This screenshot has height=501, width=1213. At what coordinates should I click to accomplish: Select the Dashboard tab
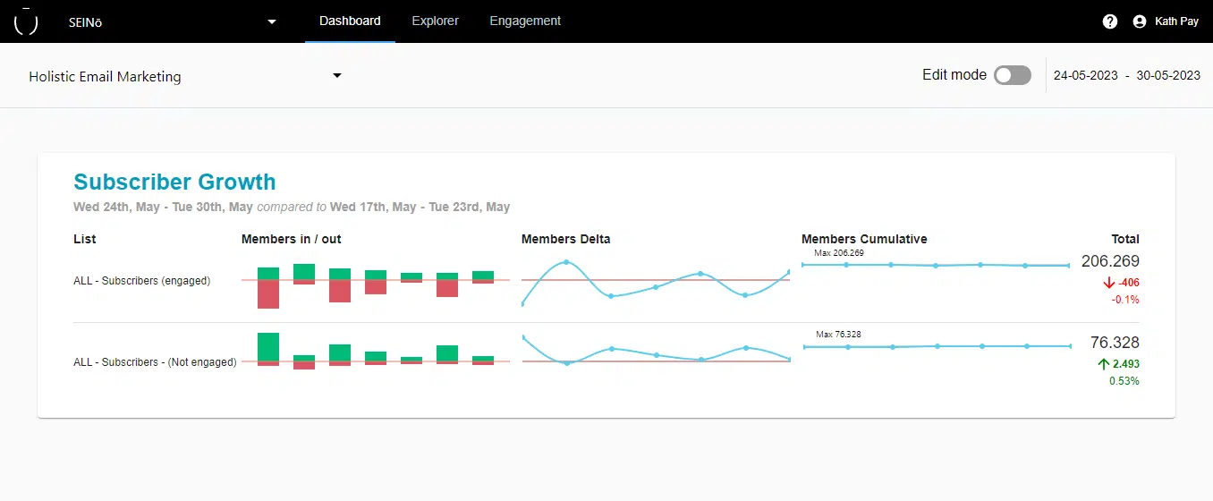click(x=350, y=21)
